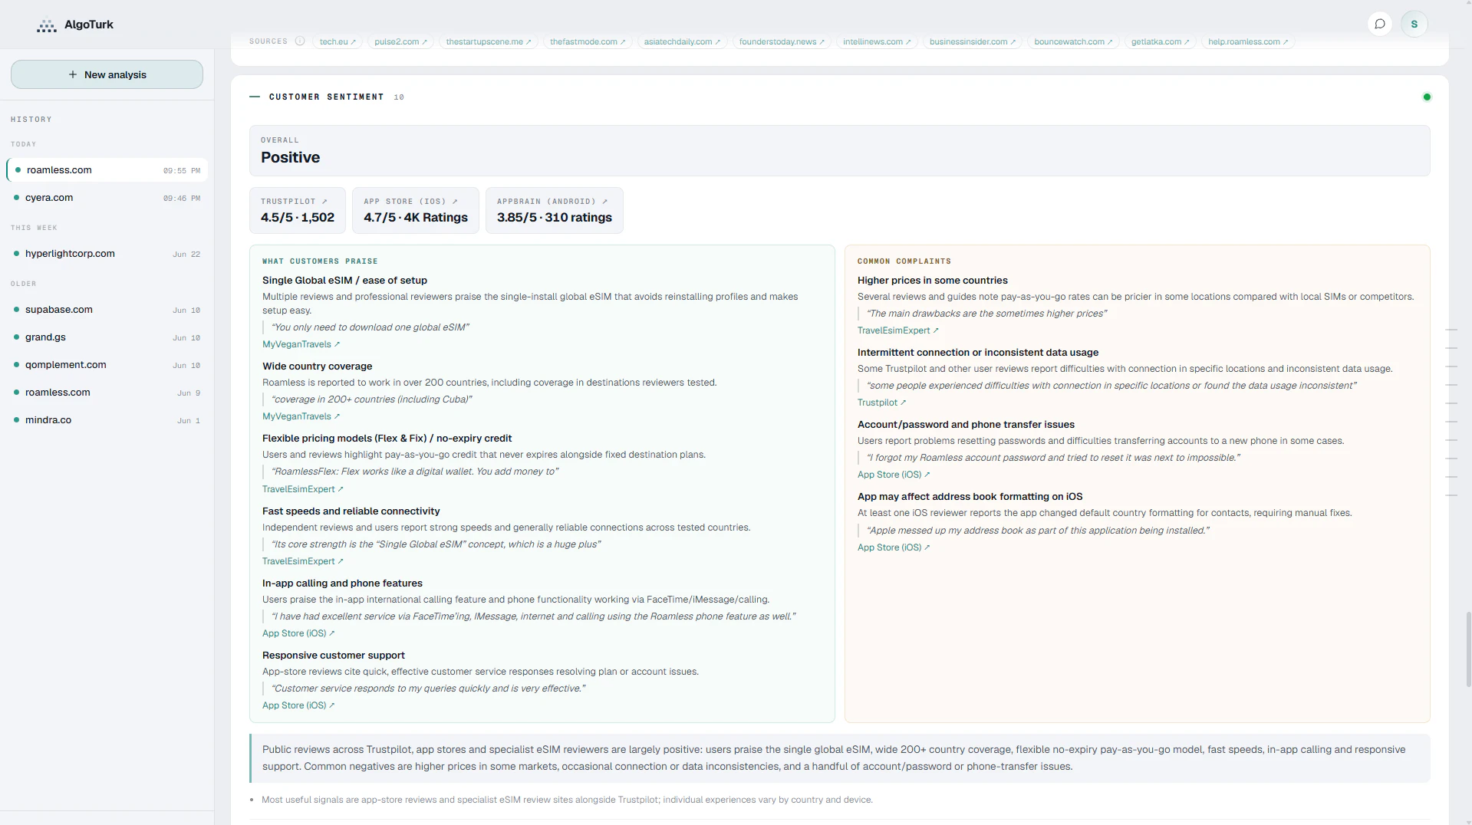The height and width of the screenshot is (825, 1472).
Task: Click the green status dot in Customer Sentiment
Action: (x=1427, y=97)
